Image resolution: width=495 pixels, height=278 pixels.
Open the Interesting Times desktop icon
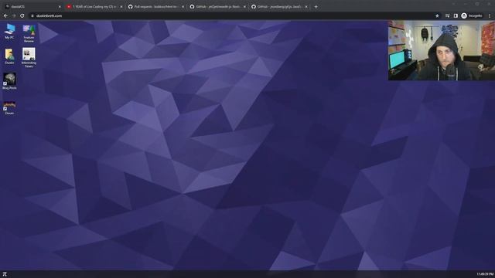[x=29, y=58]
